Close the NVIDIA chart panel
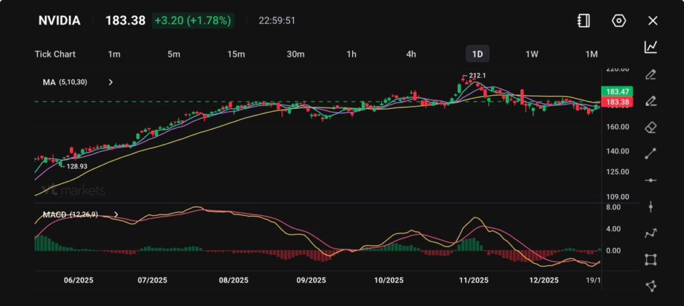This screenshot has height=306, width=684. [653, 21]
